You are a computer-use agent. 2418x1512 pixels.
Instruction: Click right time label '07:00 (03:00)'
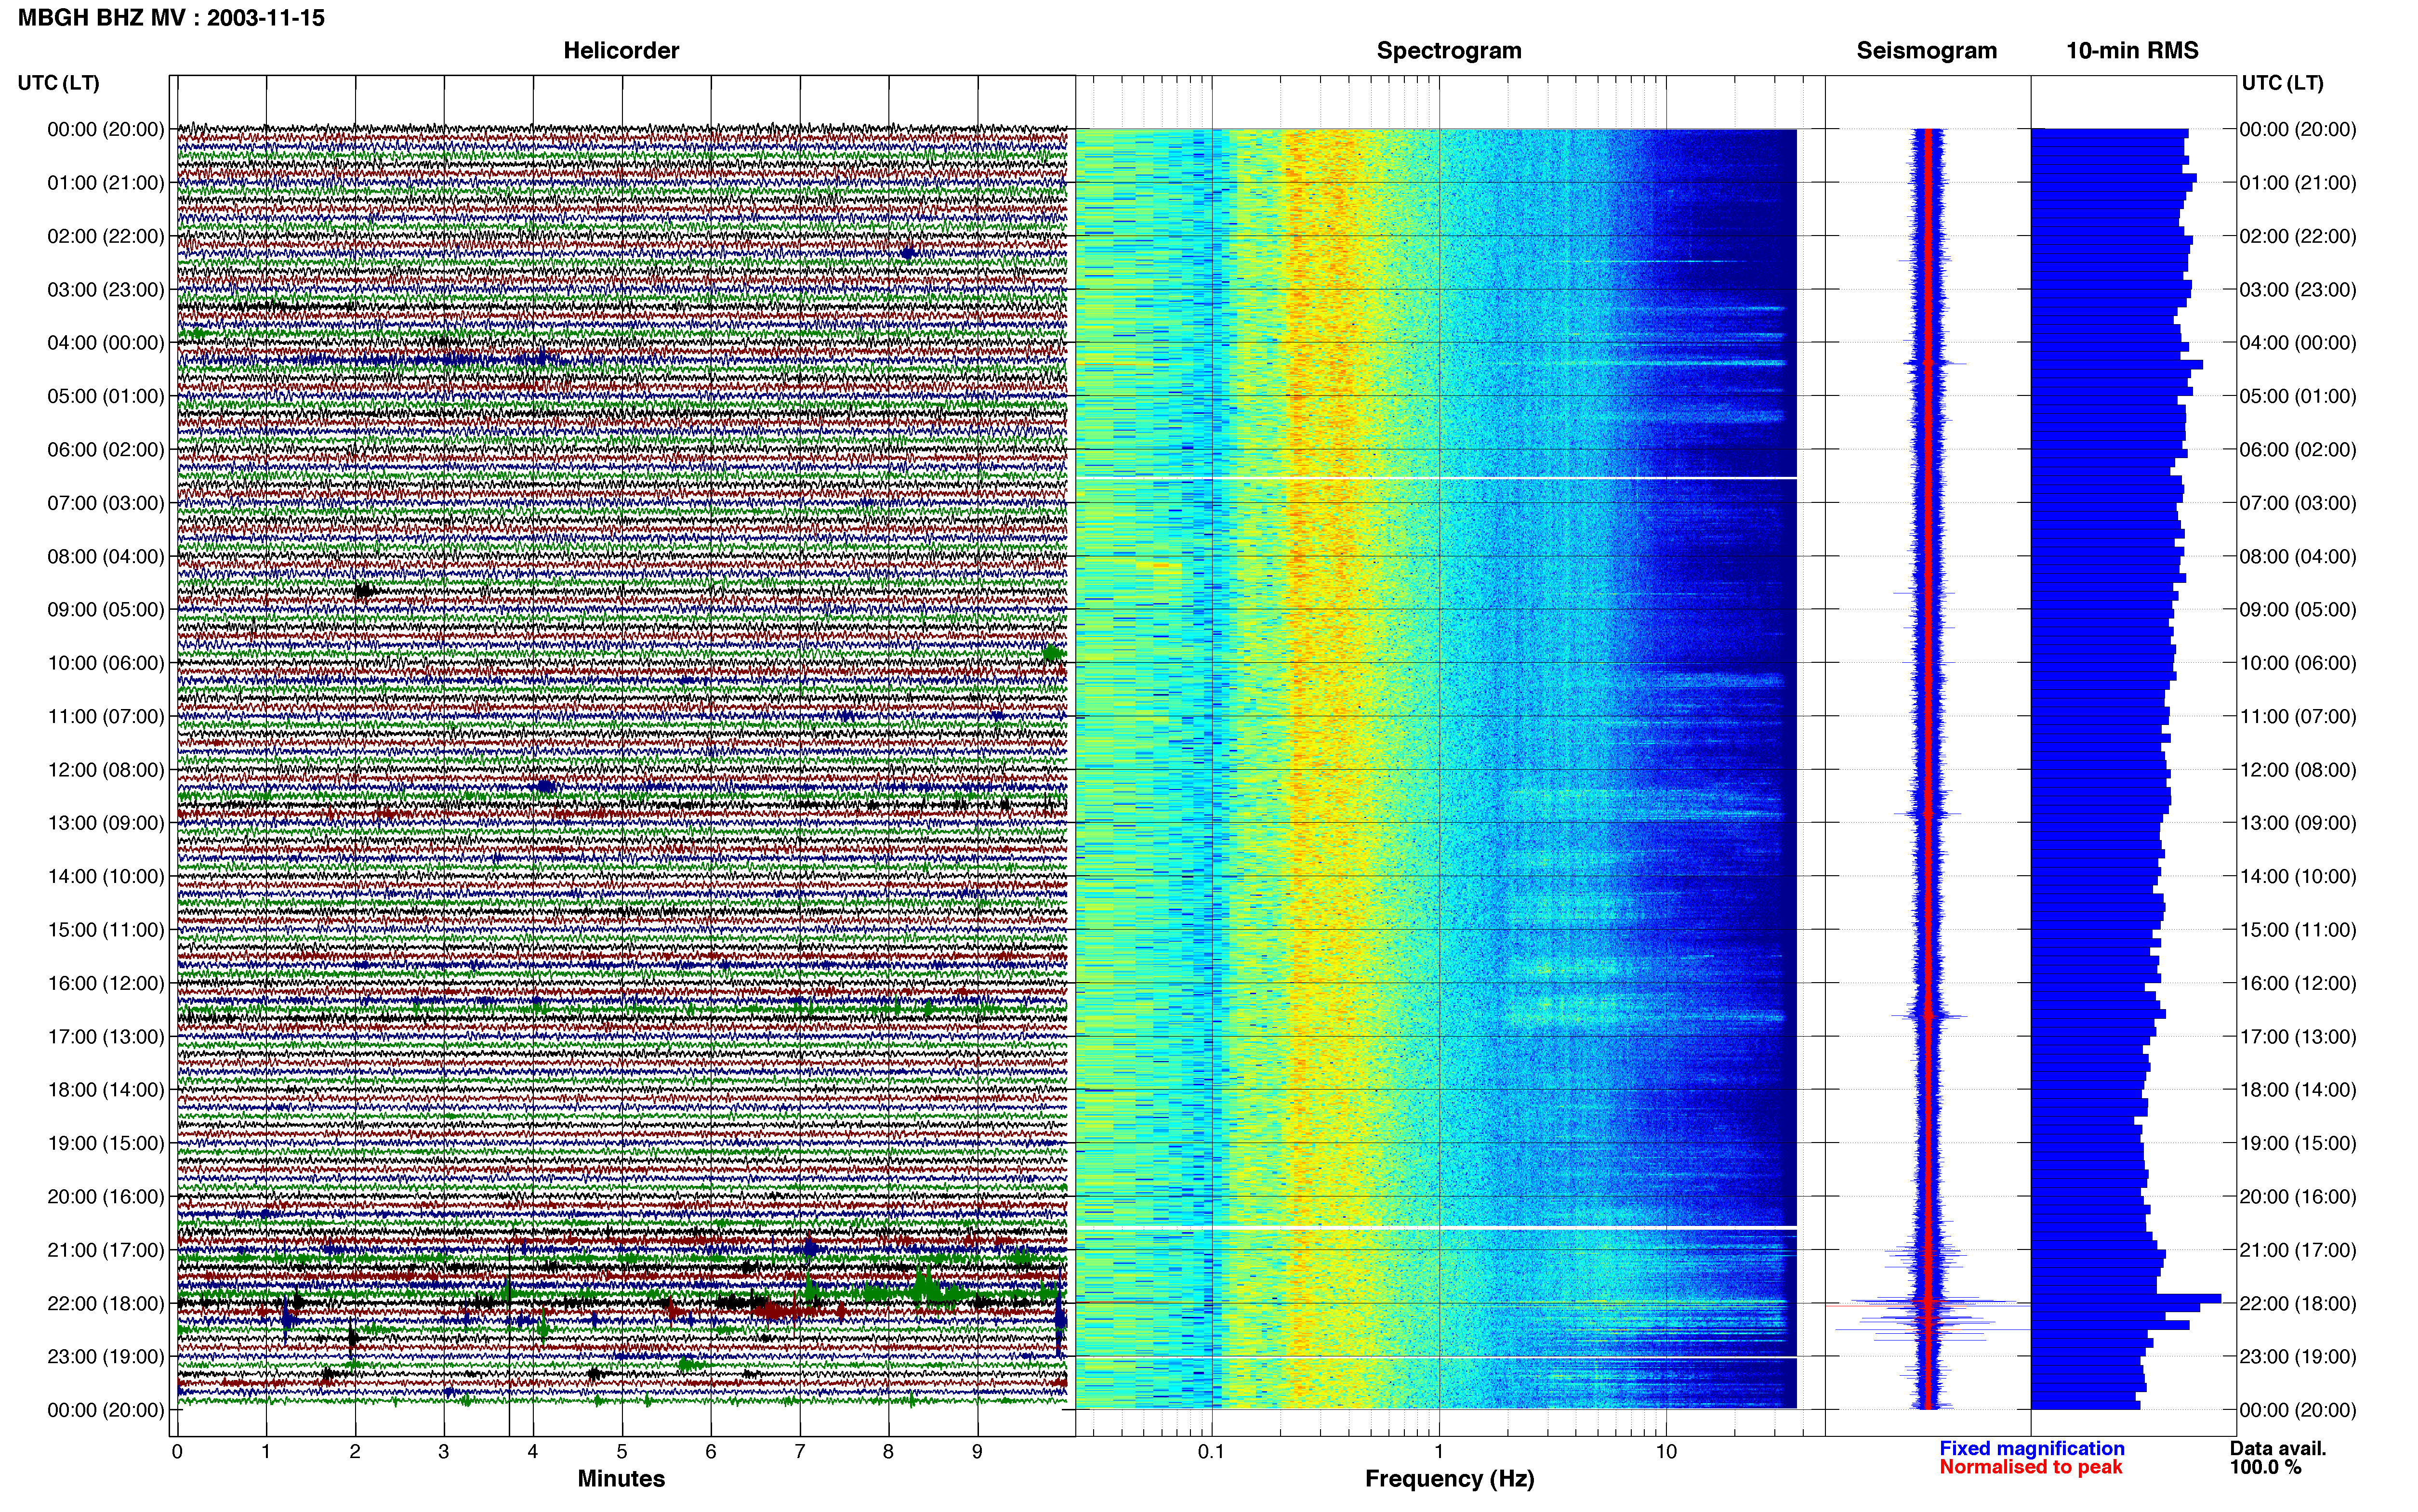click(x=2298, y=503)
